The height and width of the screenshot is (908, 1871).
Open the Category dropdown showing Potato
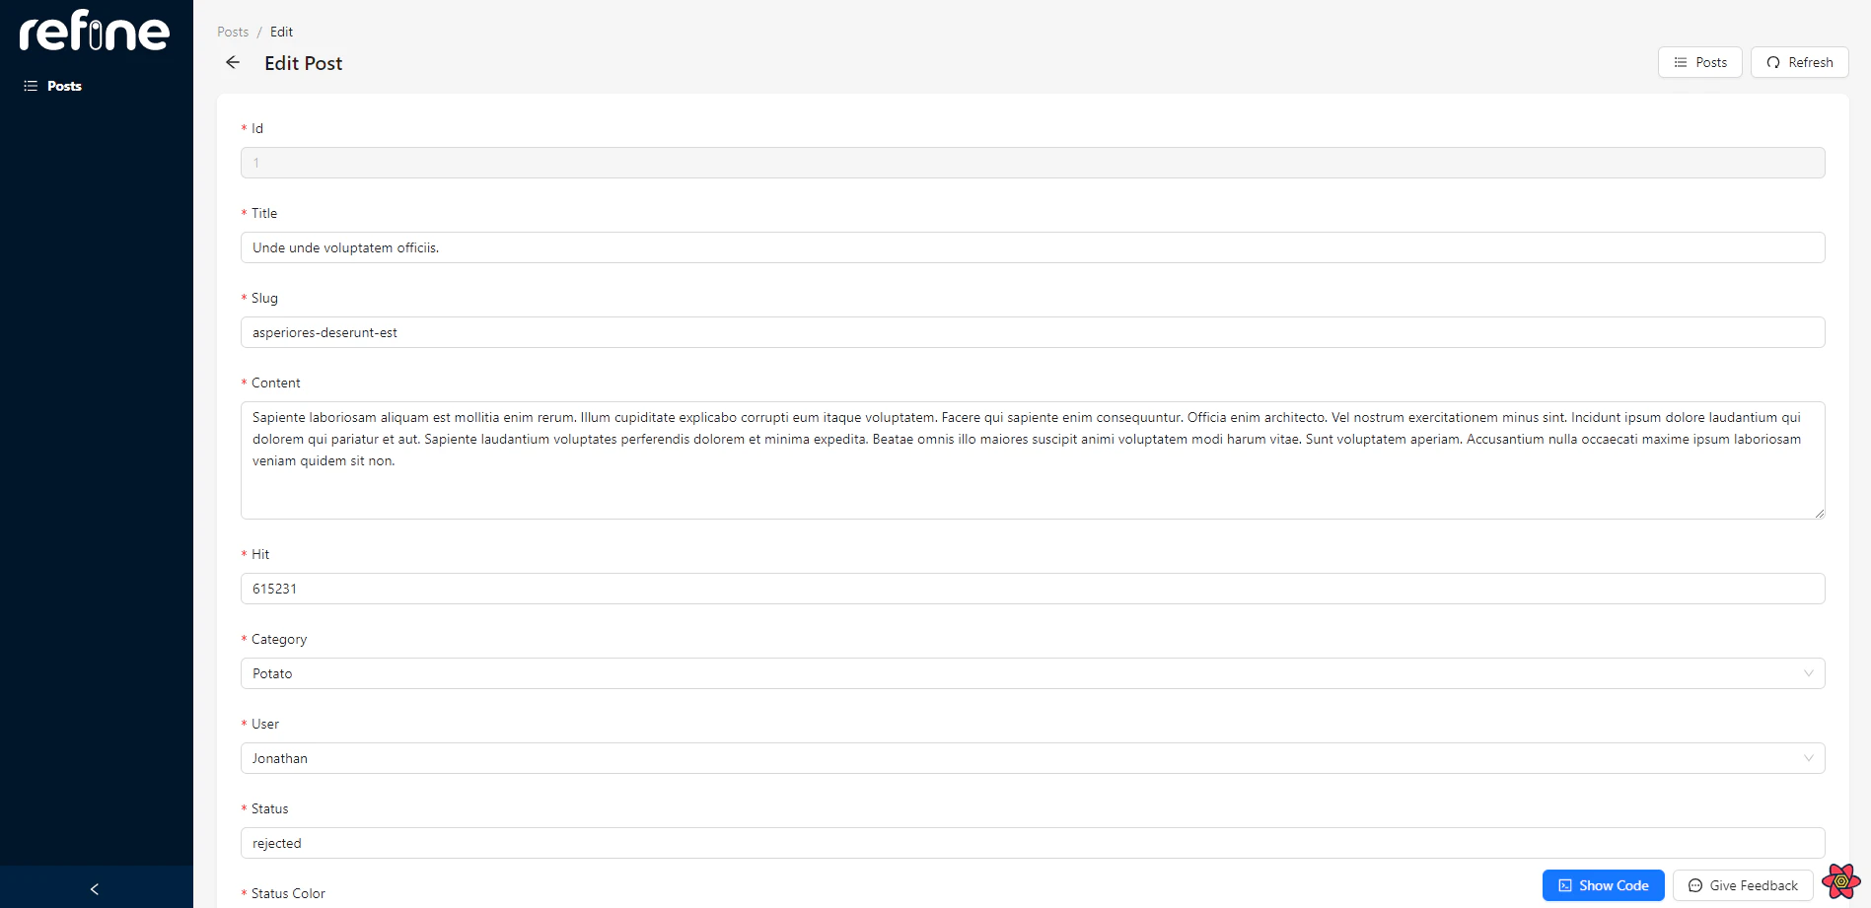point(1808,673)
